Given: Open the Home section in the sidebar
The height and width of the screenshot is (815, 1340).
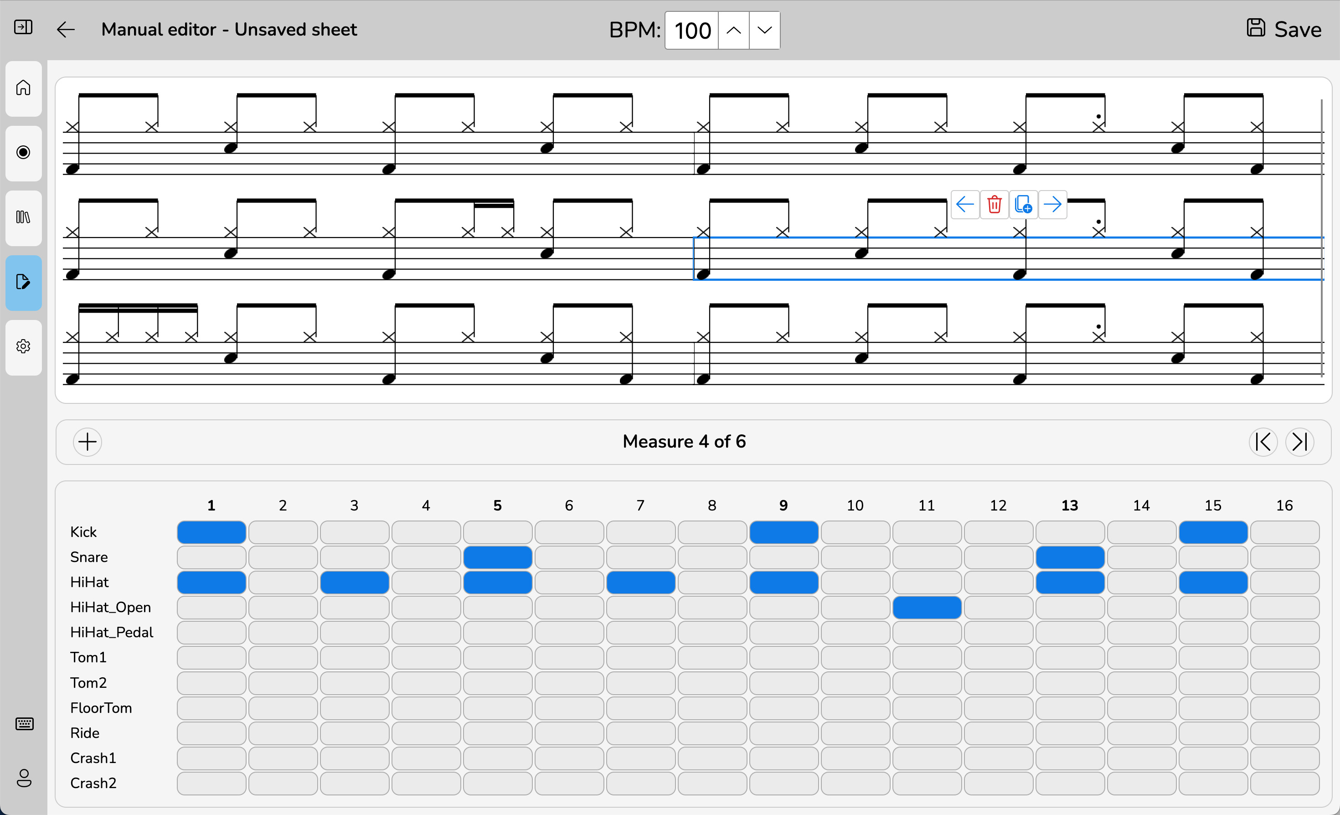Looking at the screenshot, I should (23, 88).
